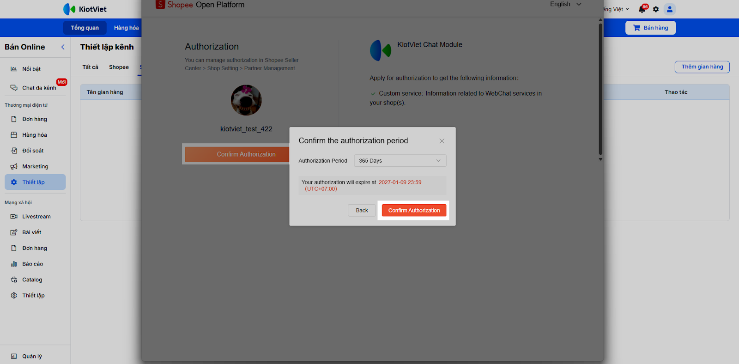Viewport: 739px width, 364px height.
Task: Switch to the Shopee tab
Action: coord(119,67)
